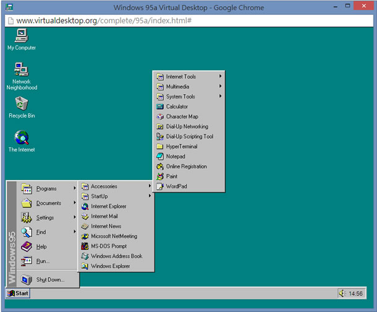Click the Help label in Start menu

41,247
